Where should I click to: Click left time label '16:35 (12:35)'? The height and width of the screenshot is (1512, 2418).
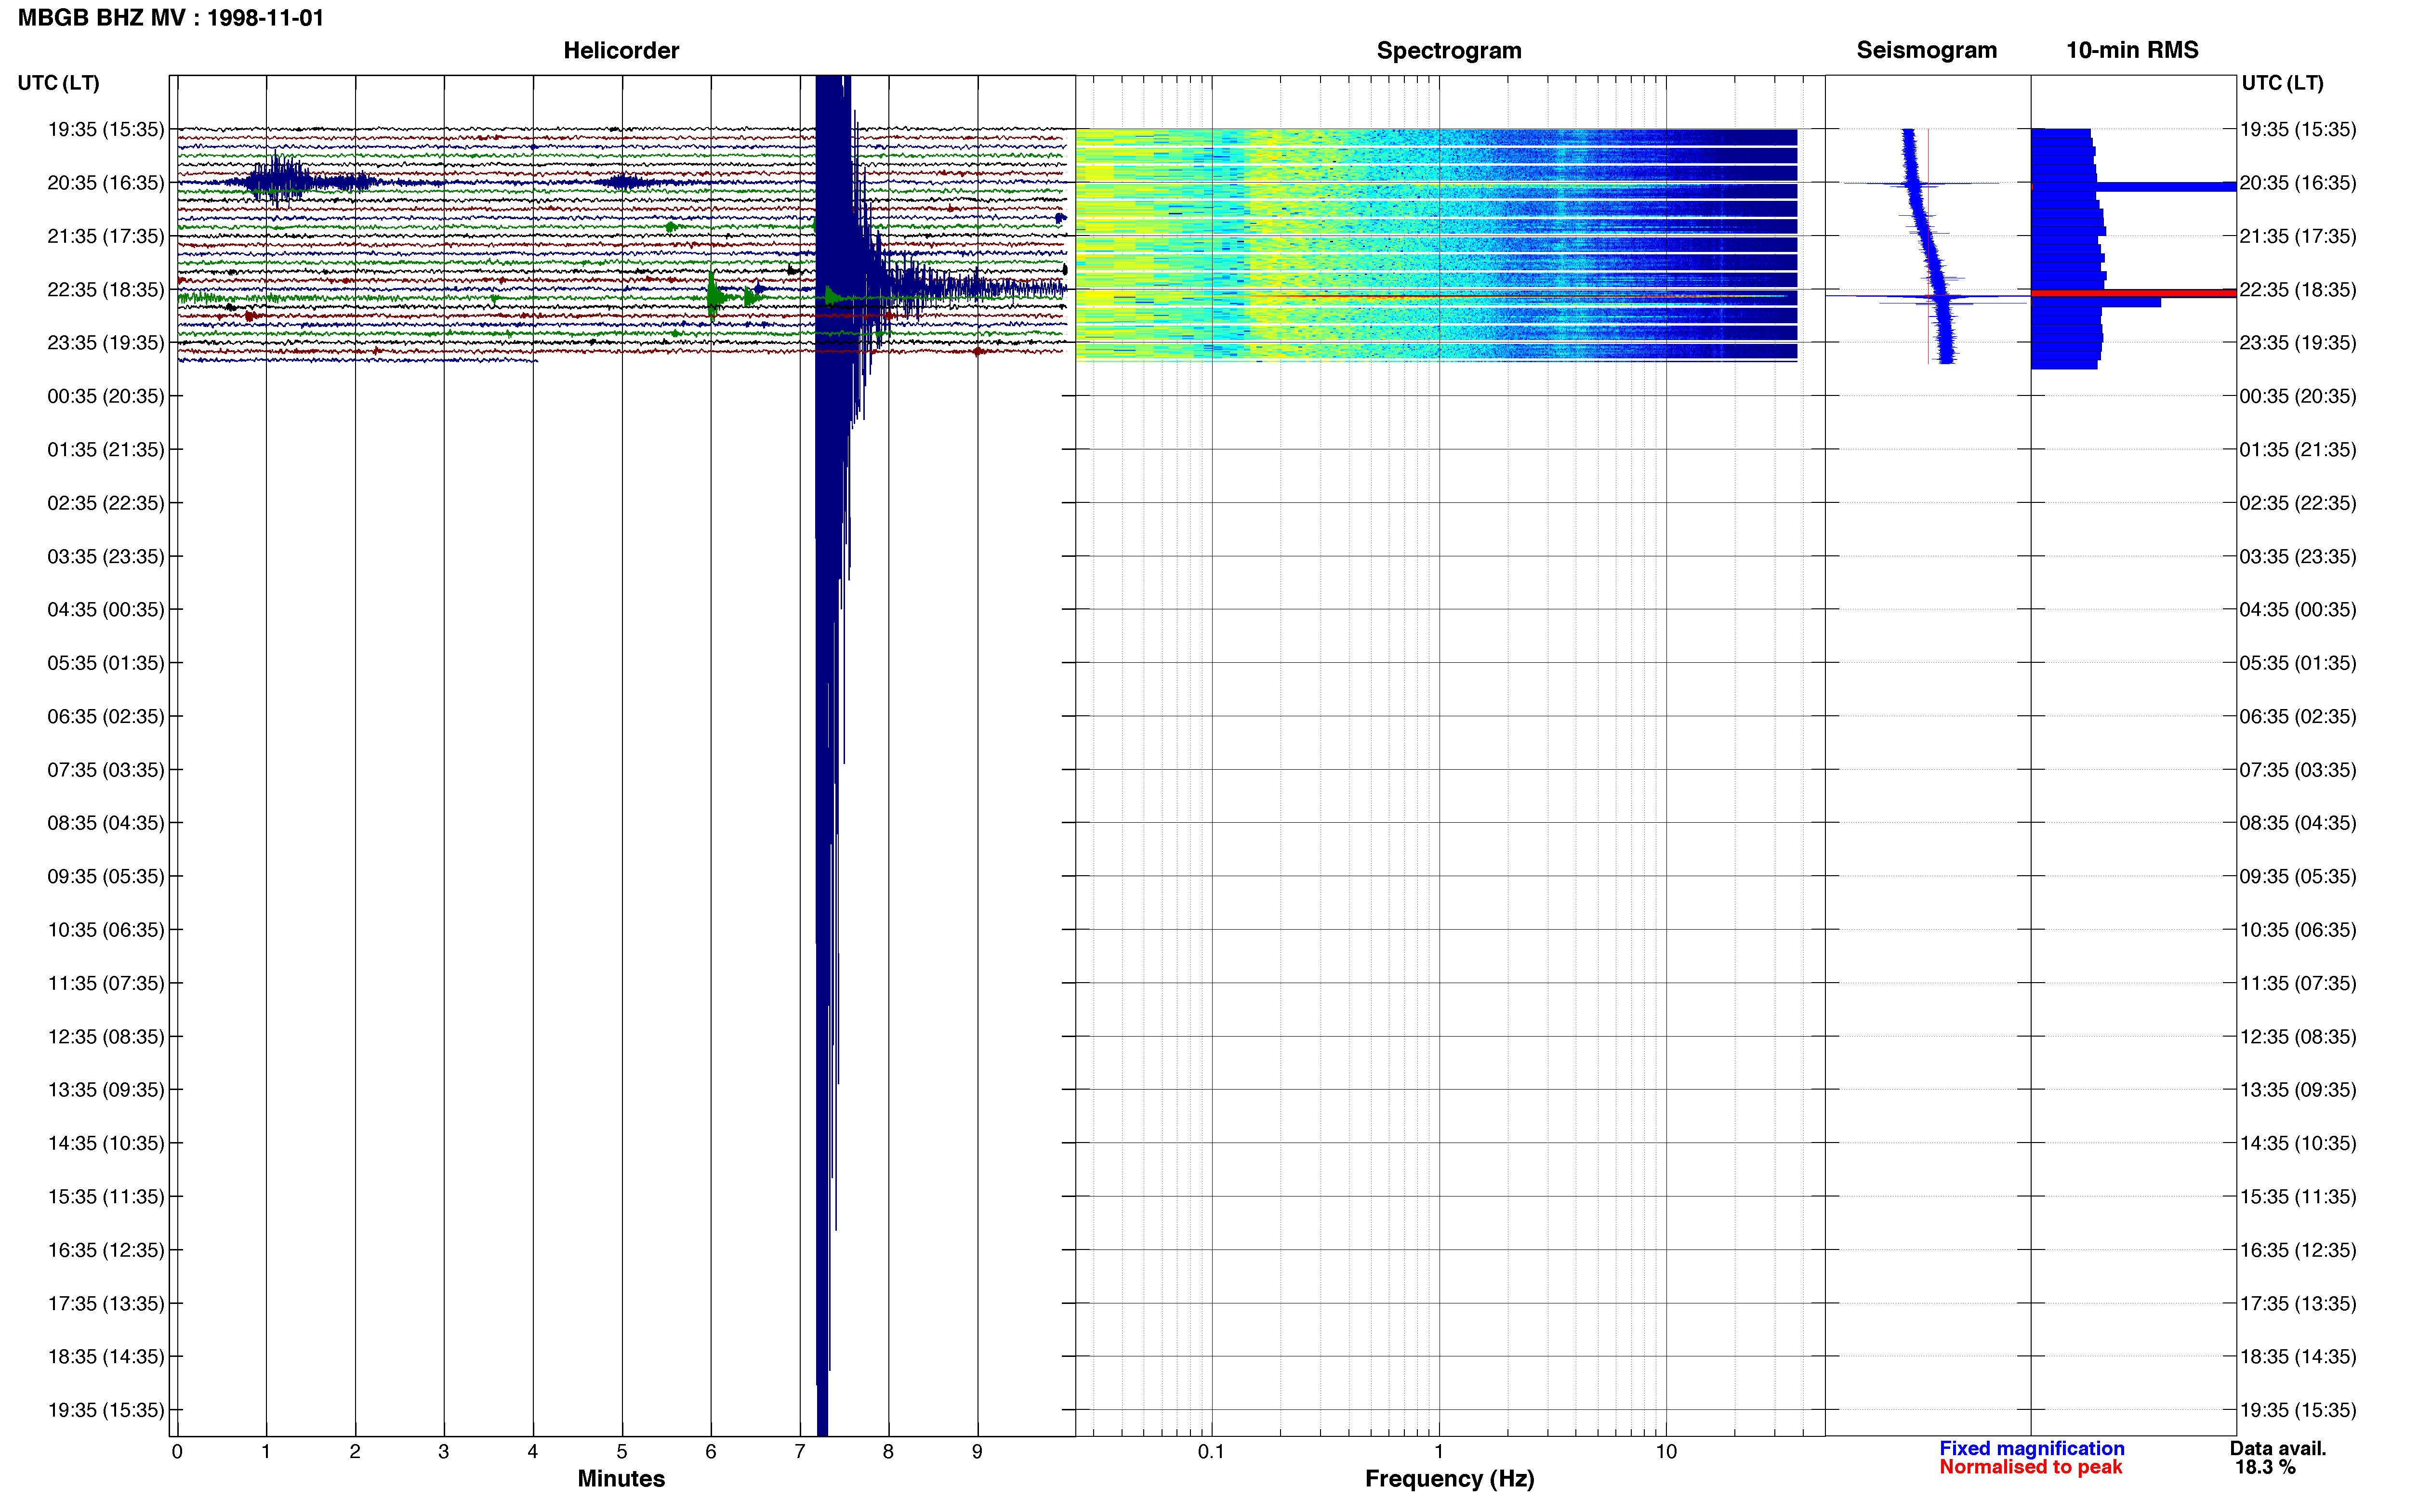coord(106,1250)
